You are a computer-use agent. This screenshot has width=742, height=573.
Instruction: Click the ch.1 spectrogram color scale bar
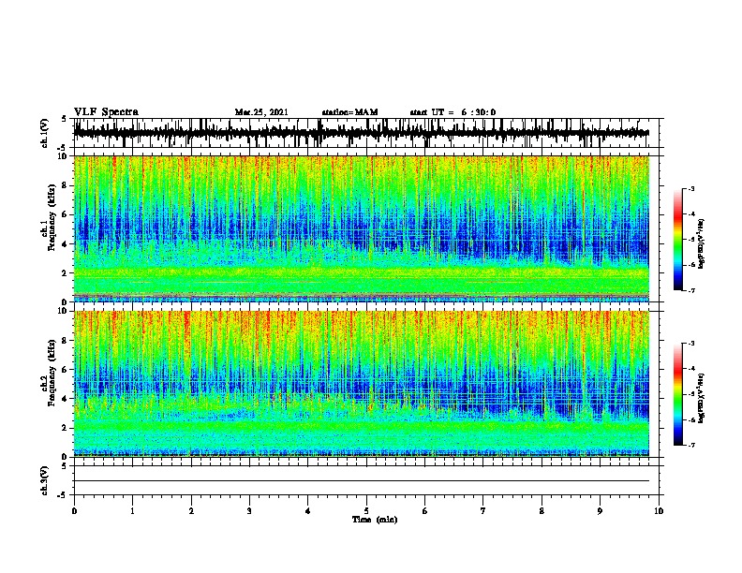pyautogui.click(x=678, y=240)
